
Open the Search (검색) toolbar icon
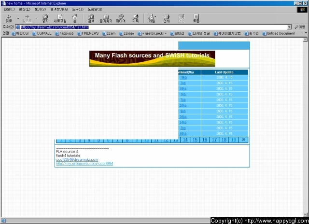(91, 18)
